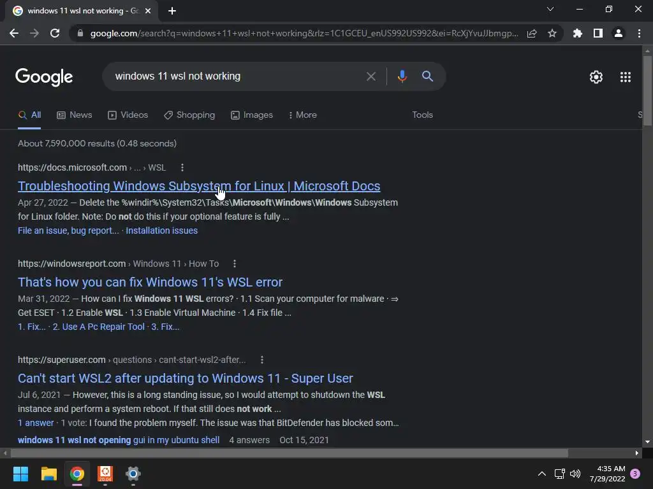653x489 pixels.
Task: Switch to the News tab
Action: (75, 115)
